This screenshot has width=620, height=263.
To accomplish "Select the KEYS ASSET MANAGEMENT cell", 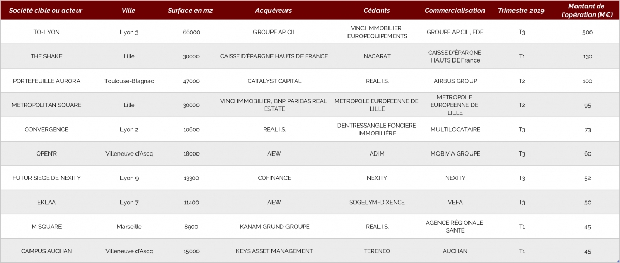I will [x=275, y=251].
